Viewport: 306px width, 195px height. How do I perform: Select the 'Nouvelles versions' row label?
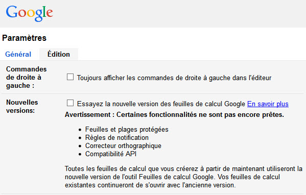point(22,107)
